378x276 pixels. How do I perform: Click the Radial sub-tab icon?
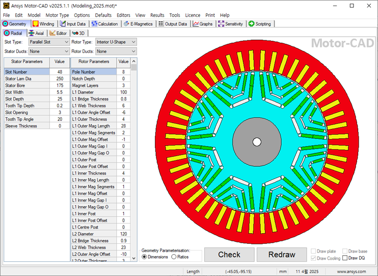[7, 33]
